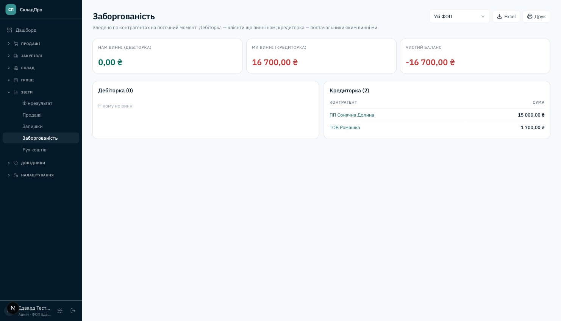Open the Дашборд grid icon
561x321 pixels.
[x=9, y=30]
